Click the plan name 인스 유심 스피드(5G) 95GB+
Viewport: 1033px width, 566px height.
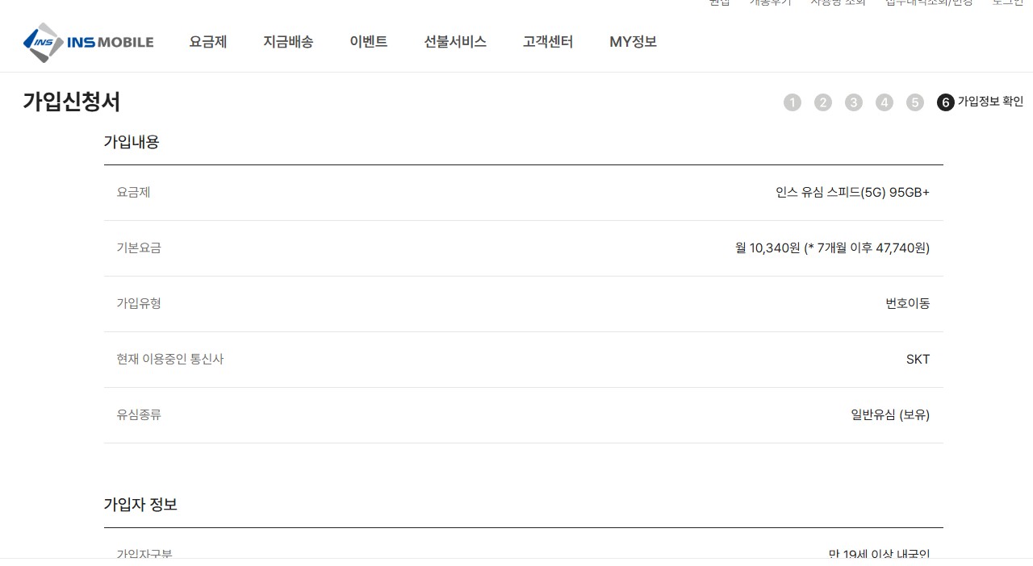click(x=853, y=193)
